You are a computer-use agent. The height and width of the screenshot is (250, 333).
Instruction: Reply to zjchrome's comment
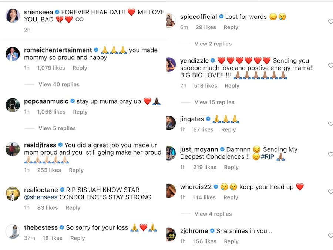click(231, 241)
